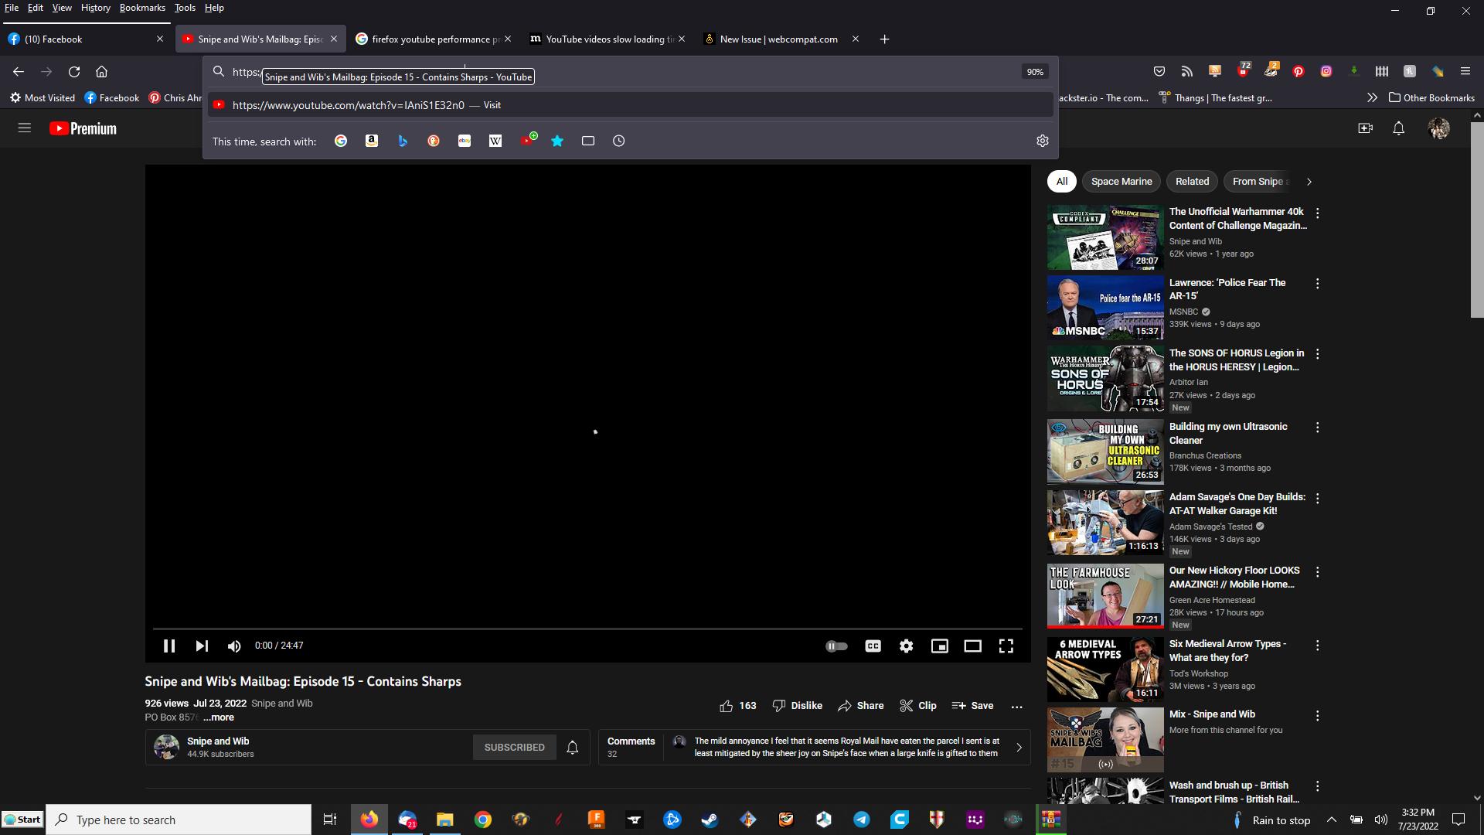Screen dimensions: 1484x835
Task: Reload the current page
Action: coord(74,72)
